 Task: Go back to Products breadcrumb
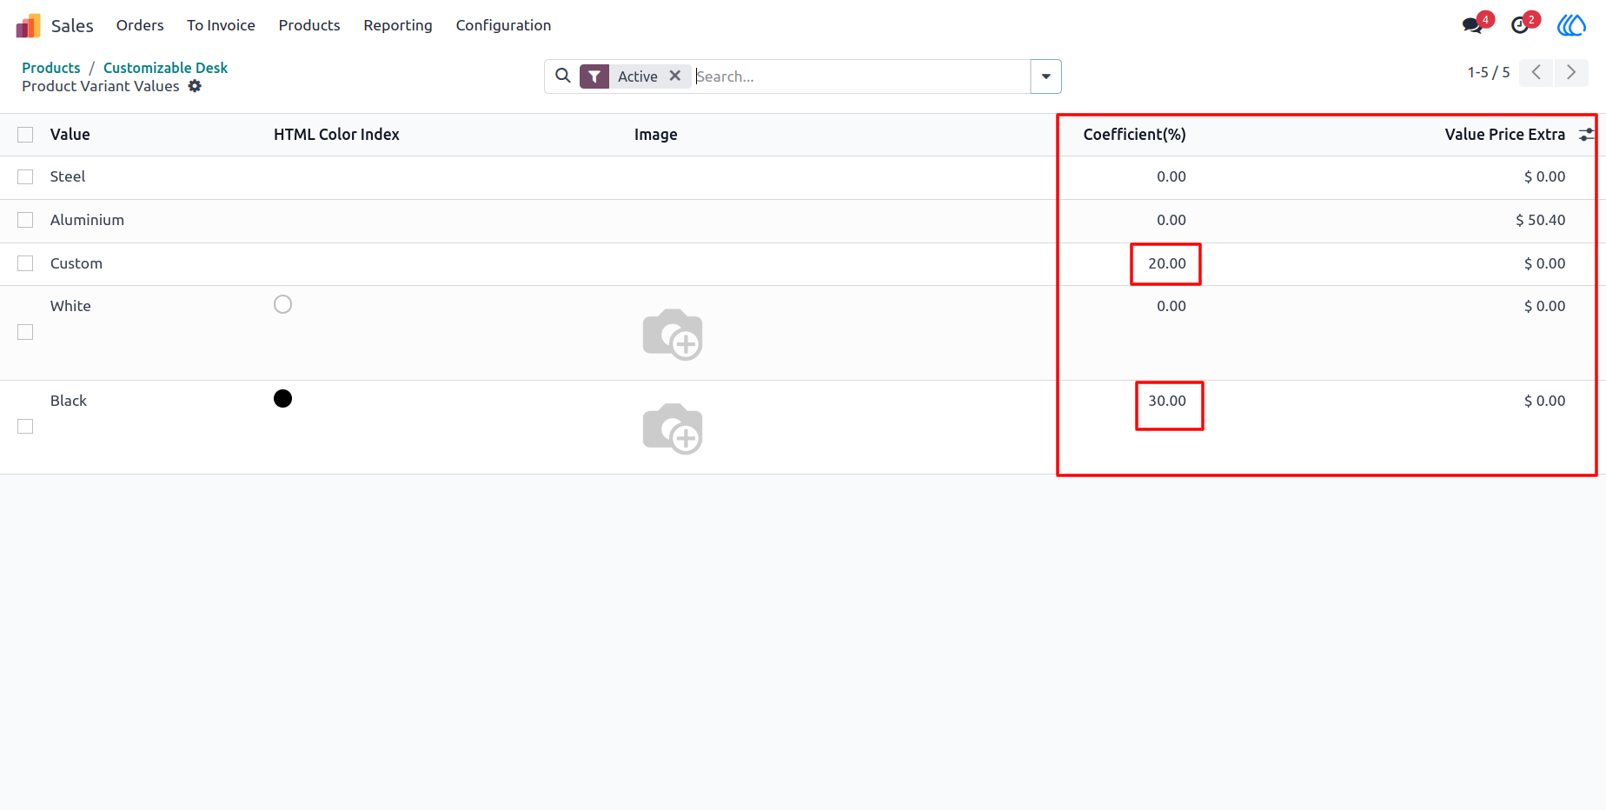pos(51,68)
